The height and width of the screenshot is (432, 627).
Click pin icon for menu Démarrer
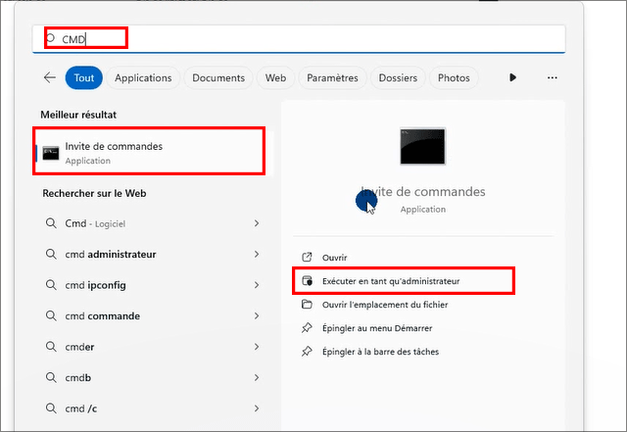coord(307,328)
